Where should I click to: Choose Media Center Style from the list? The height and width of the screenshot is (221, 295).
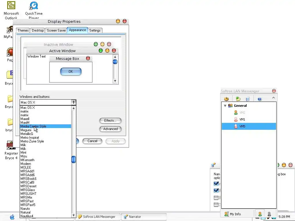[45, 126]
